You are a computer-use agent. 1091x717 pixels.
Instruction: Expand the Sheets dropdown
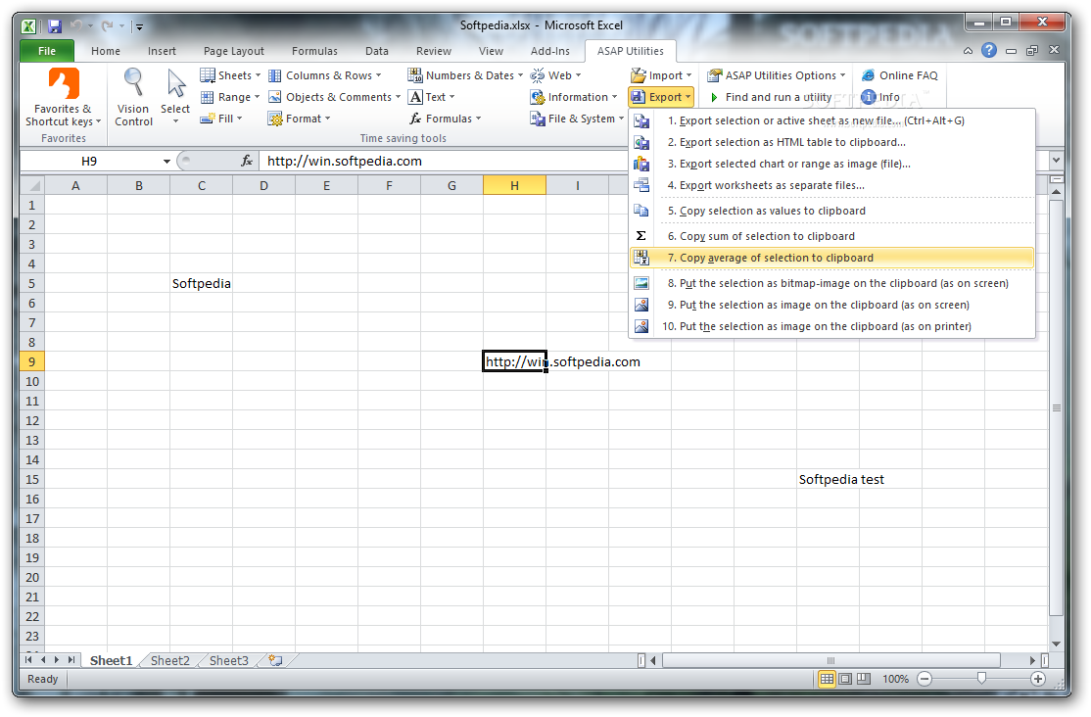coord(229,75)
